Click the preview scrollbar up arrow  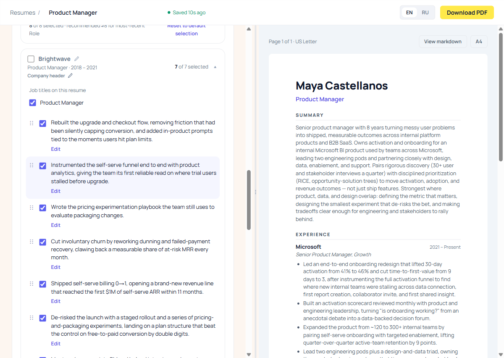501,29
